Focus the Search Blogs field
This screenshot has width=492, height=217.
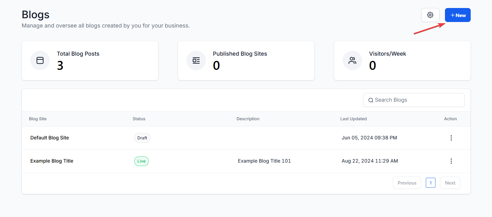point(417,100)
